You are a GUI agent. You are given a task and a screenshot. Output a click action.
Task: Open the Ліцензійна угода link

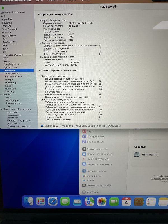[161, 176]
